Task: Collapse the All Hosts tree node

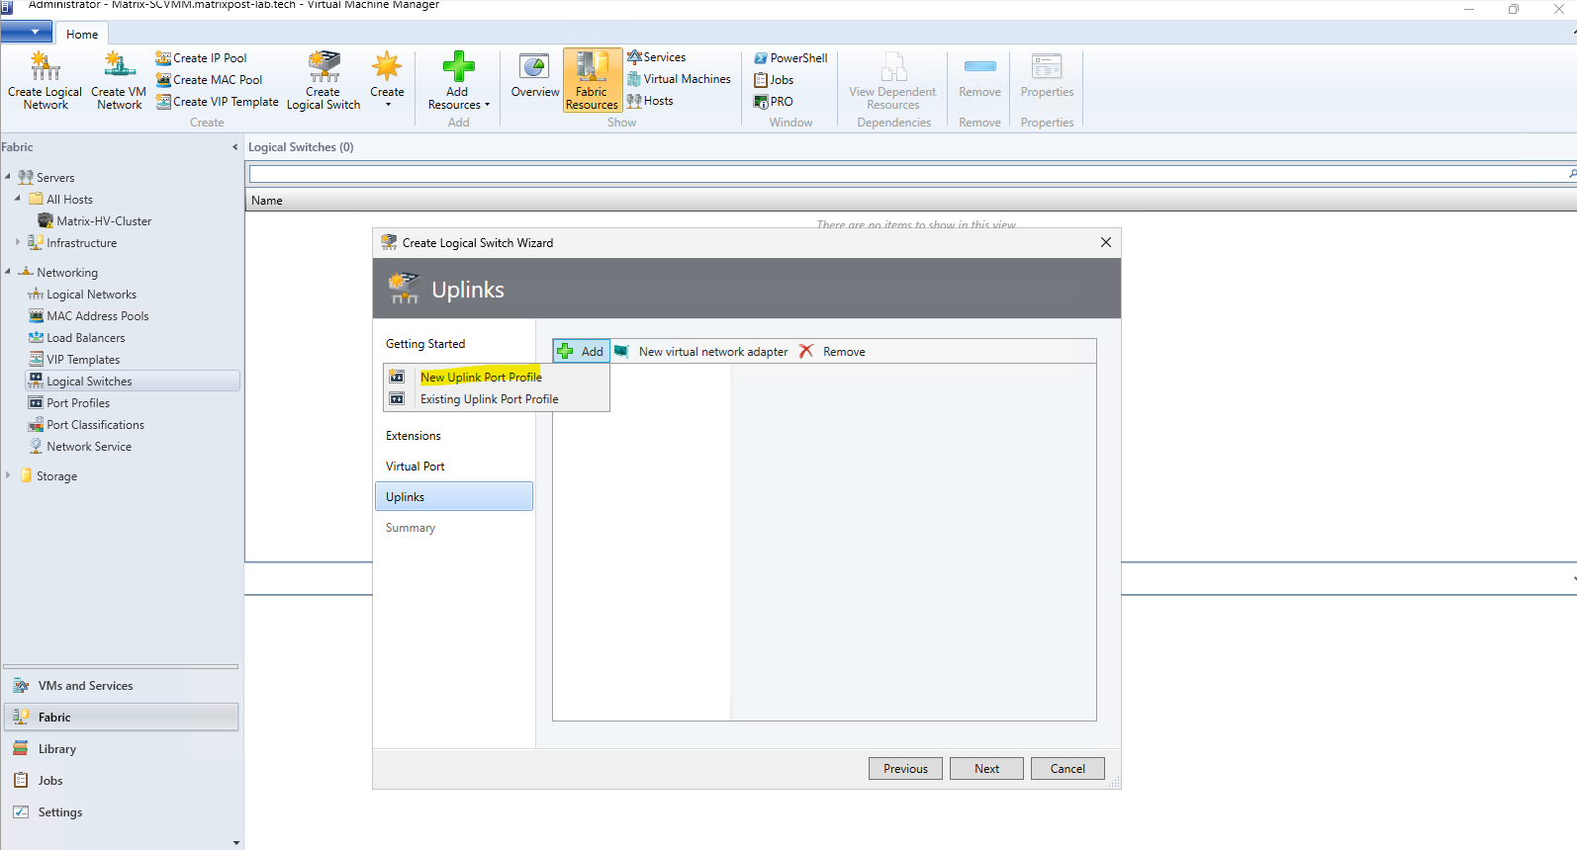Action: [18, 199]
